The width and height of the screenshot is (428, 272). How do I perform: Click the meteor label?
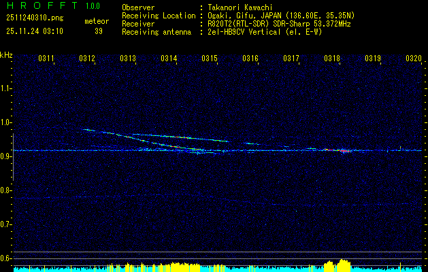pyautogui.click(x=97, y=21)
